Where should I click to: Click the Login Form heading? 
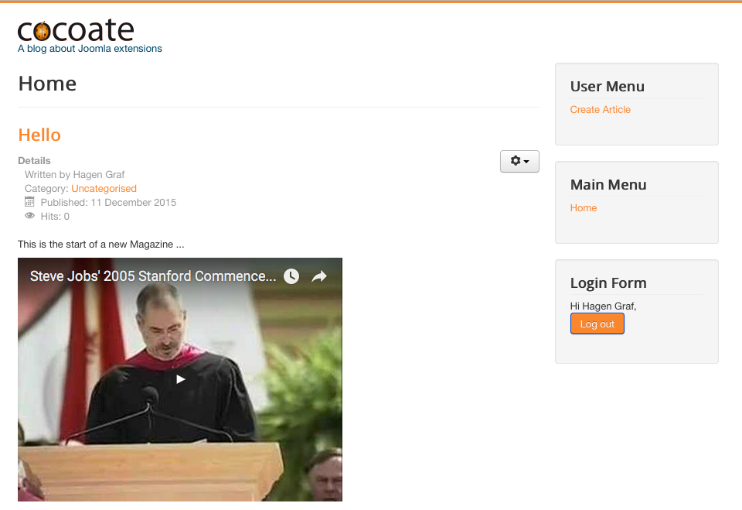pos(608,283)
